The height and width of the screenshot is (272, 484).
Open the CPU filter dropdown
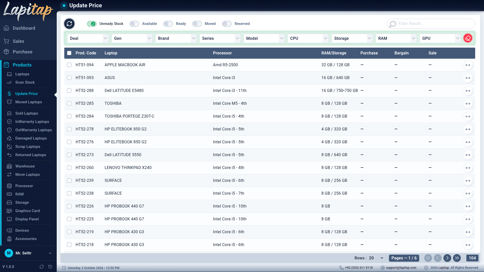pyautogui.click(x=308, y=38)
